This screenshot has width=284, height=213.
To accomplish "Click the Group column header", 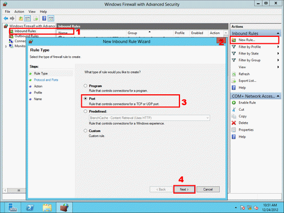I will coord(132,33).
